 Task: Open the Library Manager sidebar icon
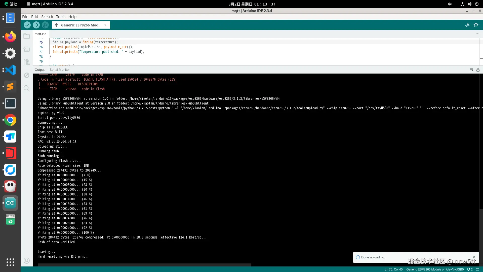click(x=27, y=62)
